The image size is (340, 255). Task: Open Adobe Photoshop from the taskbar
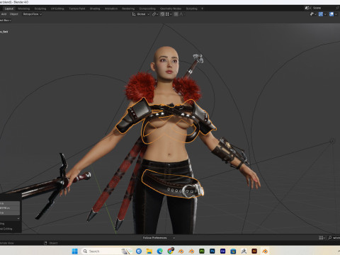click(212, 251)
